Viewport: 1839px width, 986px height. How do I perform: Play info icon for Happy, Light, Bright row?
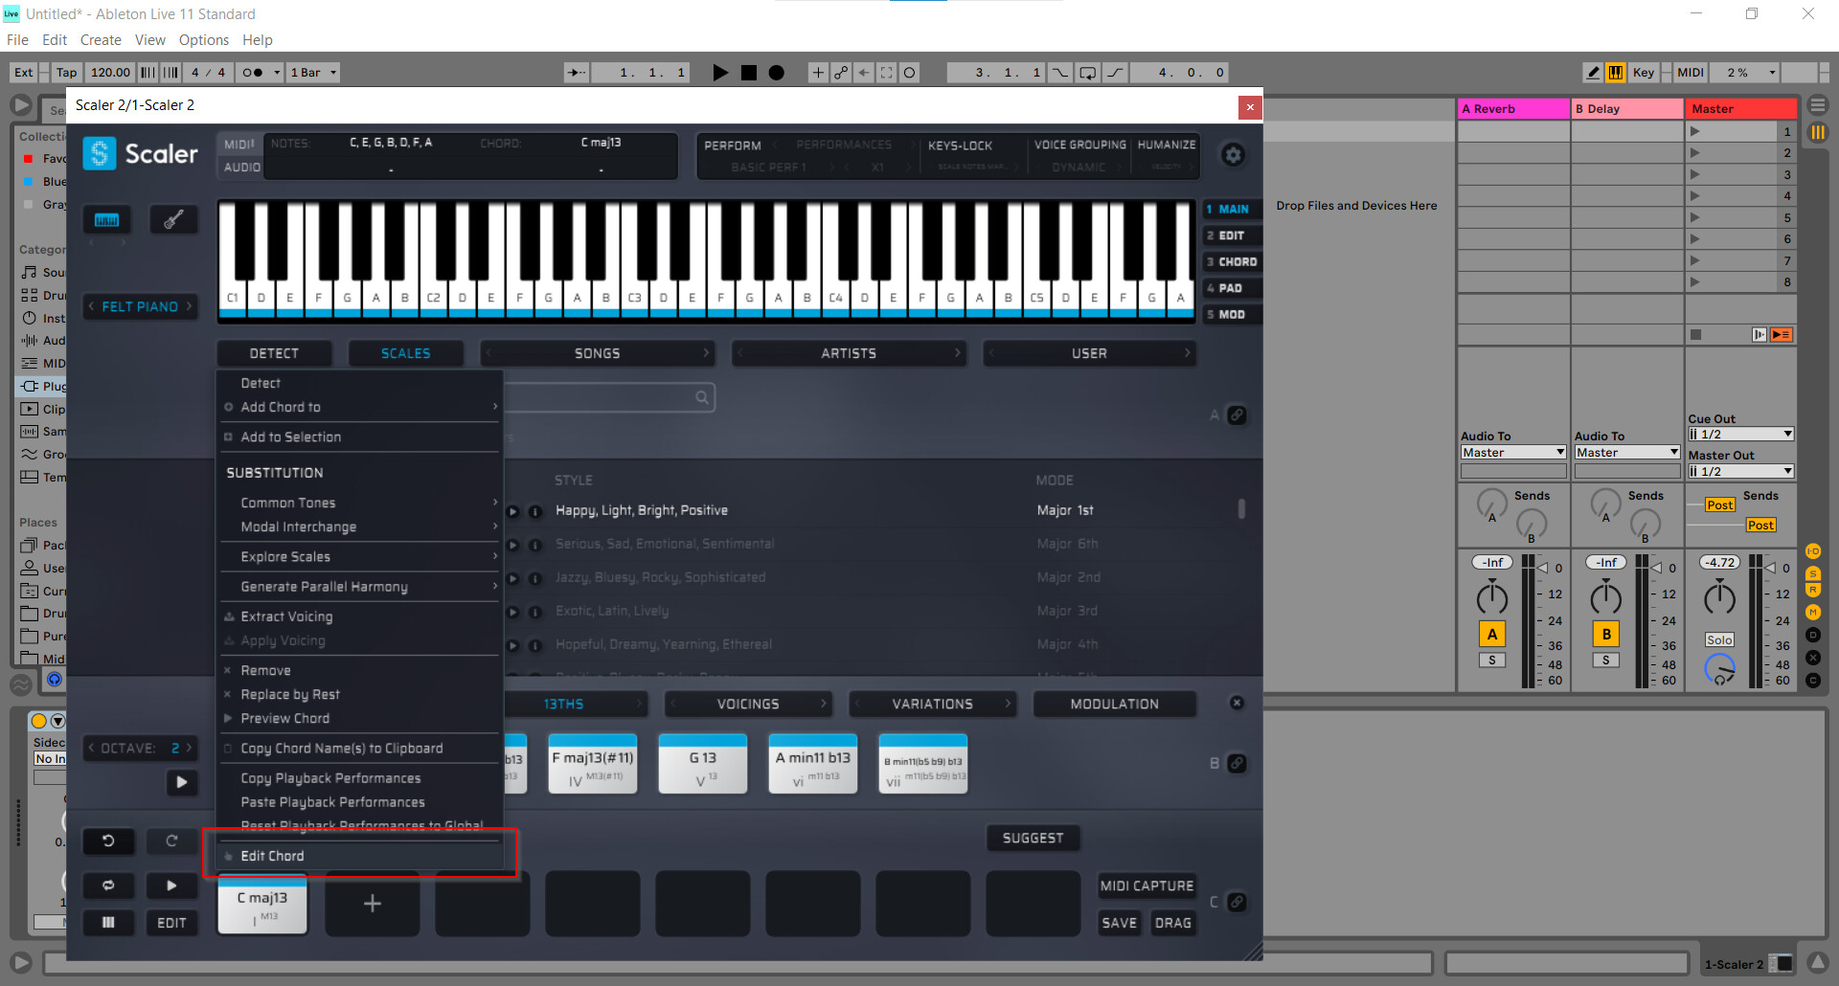point(535,511)
